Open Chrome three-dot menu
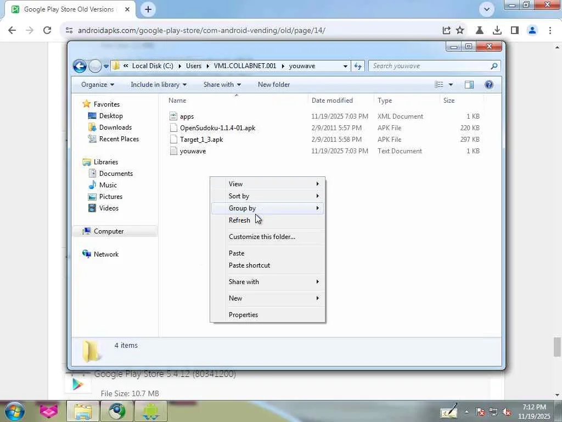Screen dimensions: 562x422 click(550, 30)
